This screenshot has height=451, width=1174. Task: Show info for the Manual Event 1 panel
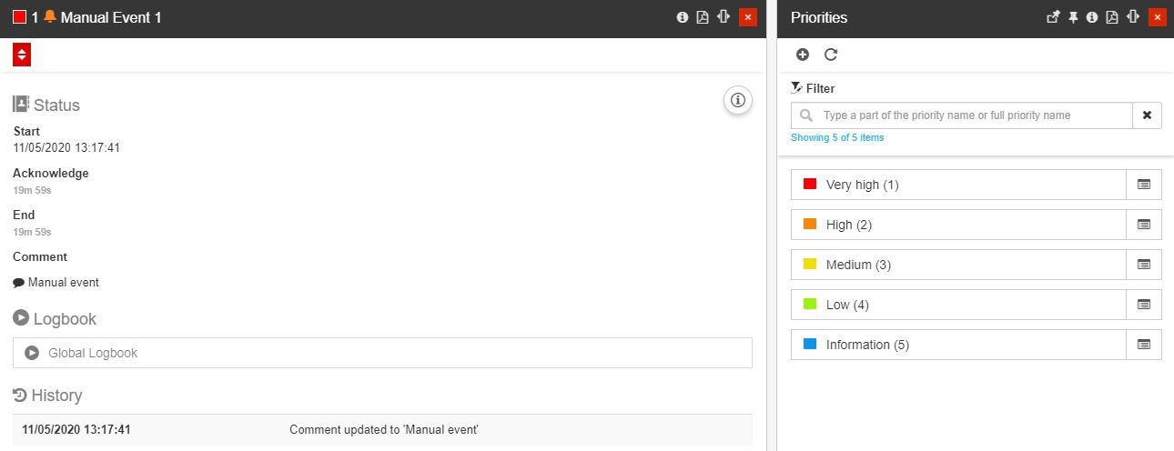click(x=683, y=17)
